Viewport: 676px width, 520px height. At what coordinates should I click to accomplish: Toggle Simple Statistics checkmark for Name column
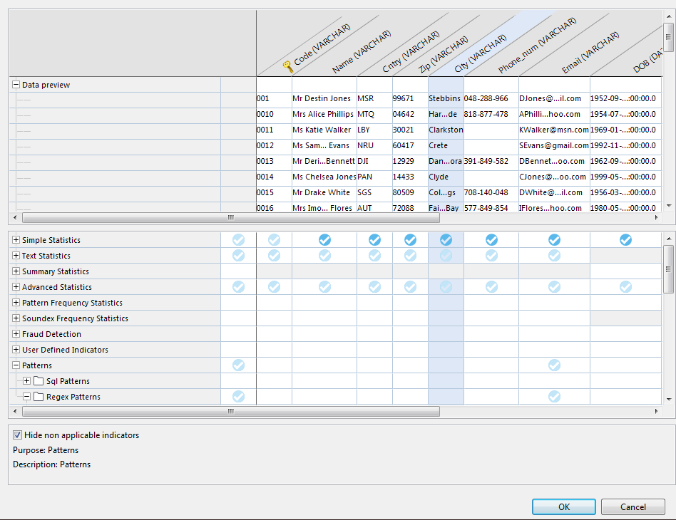[x=324, y=240]
